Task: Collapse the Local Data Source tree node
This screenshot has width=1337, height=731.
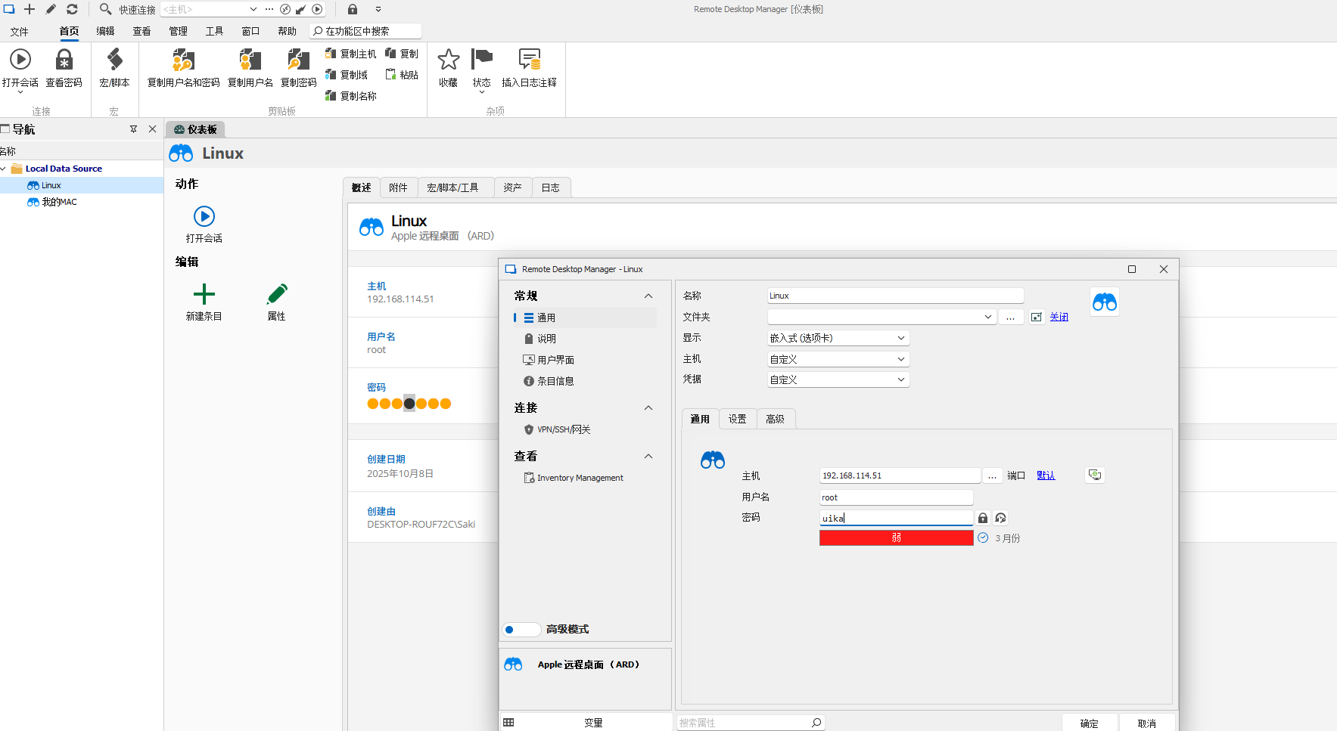Action: click(4, 169)
